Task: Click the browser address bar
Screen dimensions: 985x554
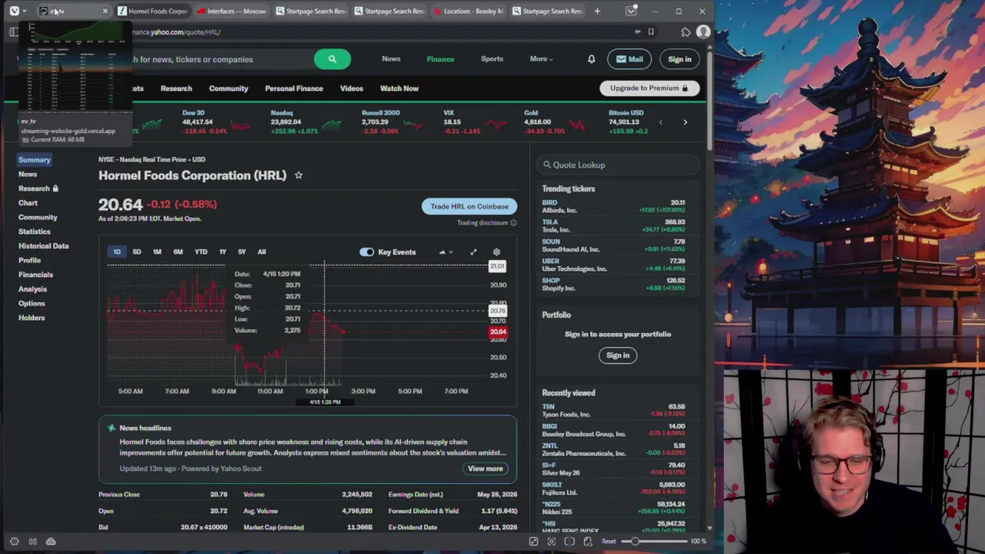Action: pyautogui.click(x=377, y=32)
